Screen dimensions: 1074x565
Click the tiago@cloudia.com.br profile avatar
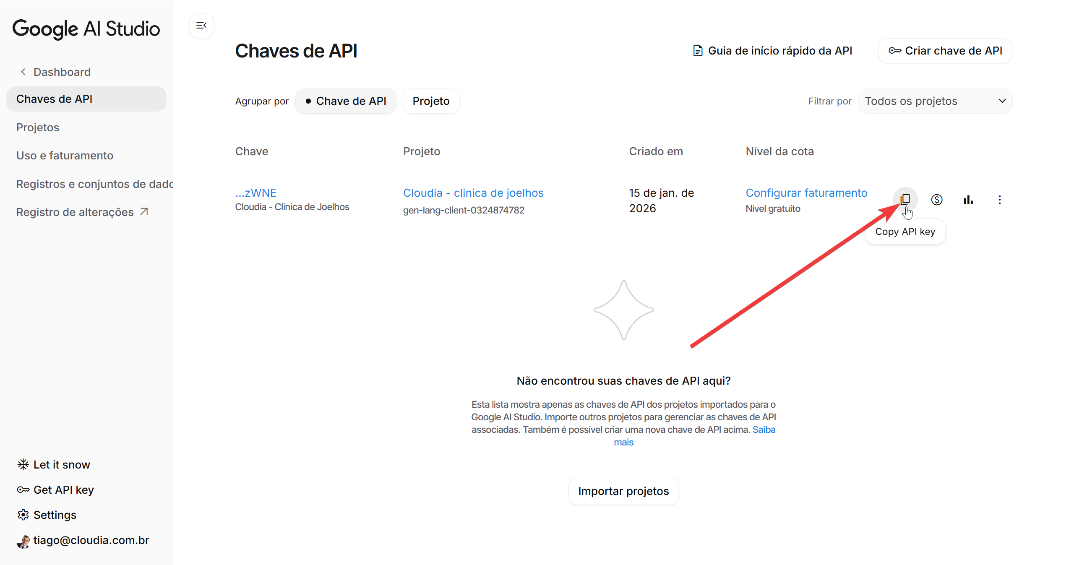coord(23,541)
